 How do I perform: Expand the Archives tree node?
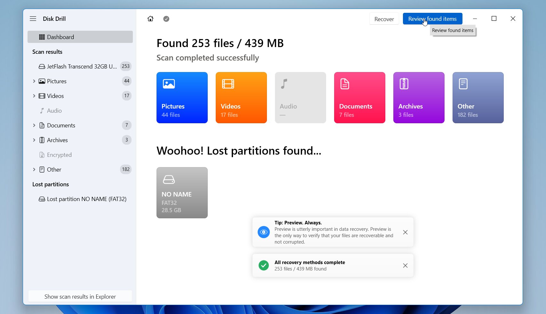[34, 140]
